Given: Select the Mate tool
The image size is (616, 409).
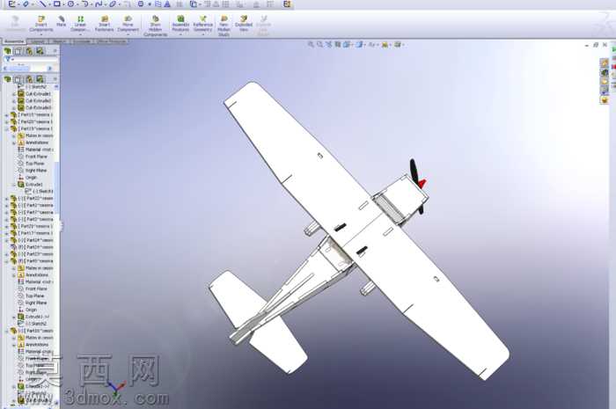Looking at the screenshot, I should coord(61,21).
